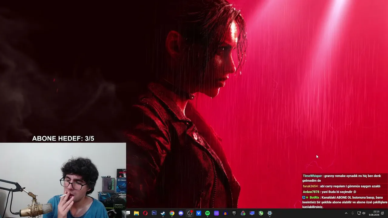The image size is (388, 218).
Task: Expand the hidden system tray icons
Action: 346,213
